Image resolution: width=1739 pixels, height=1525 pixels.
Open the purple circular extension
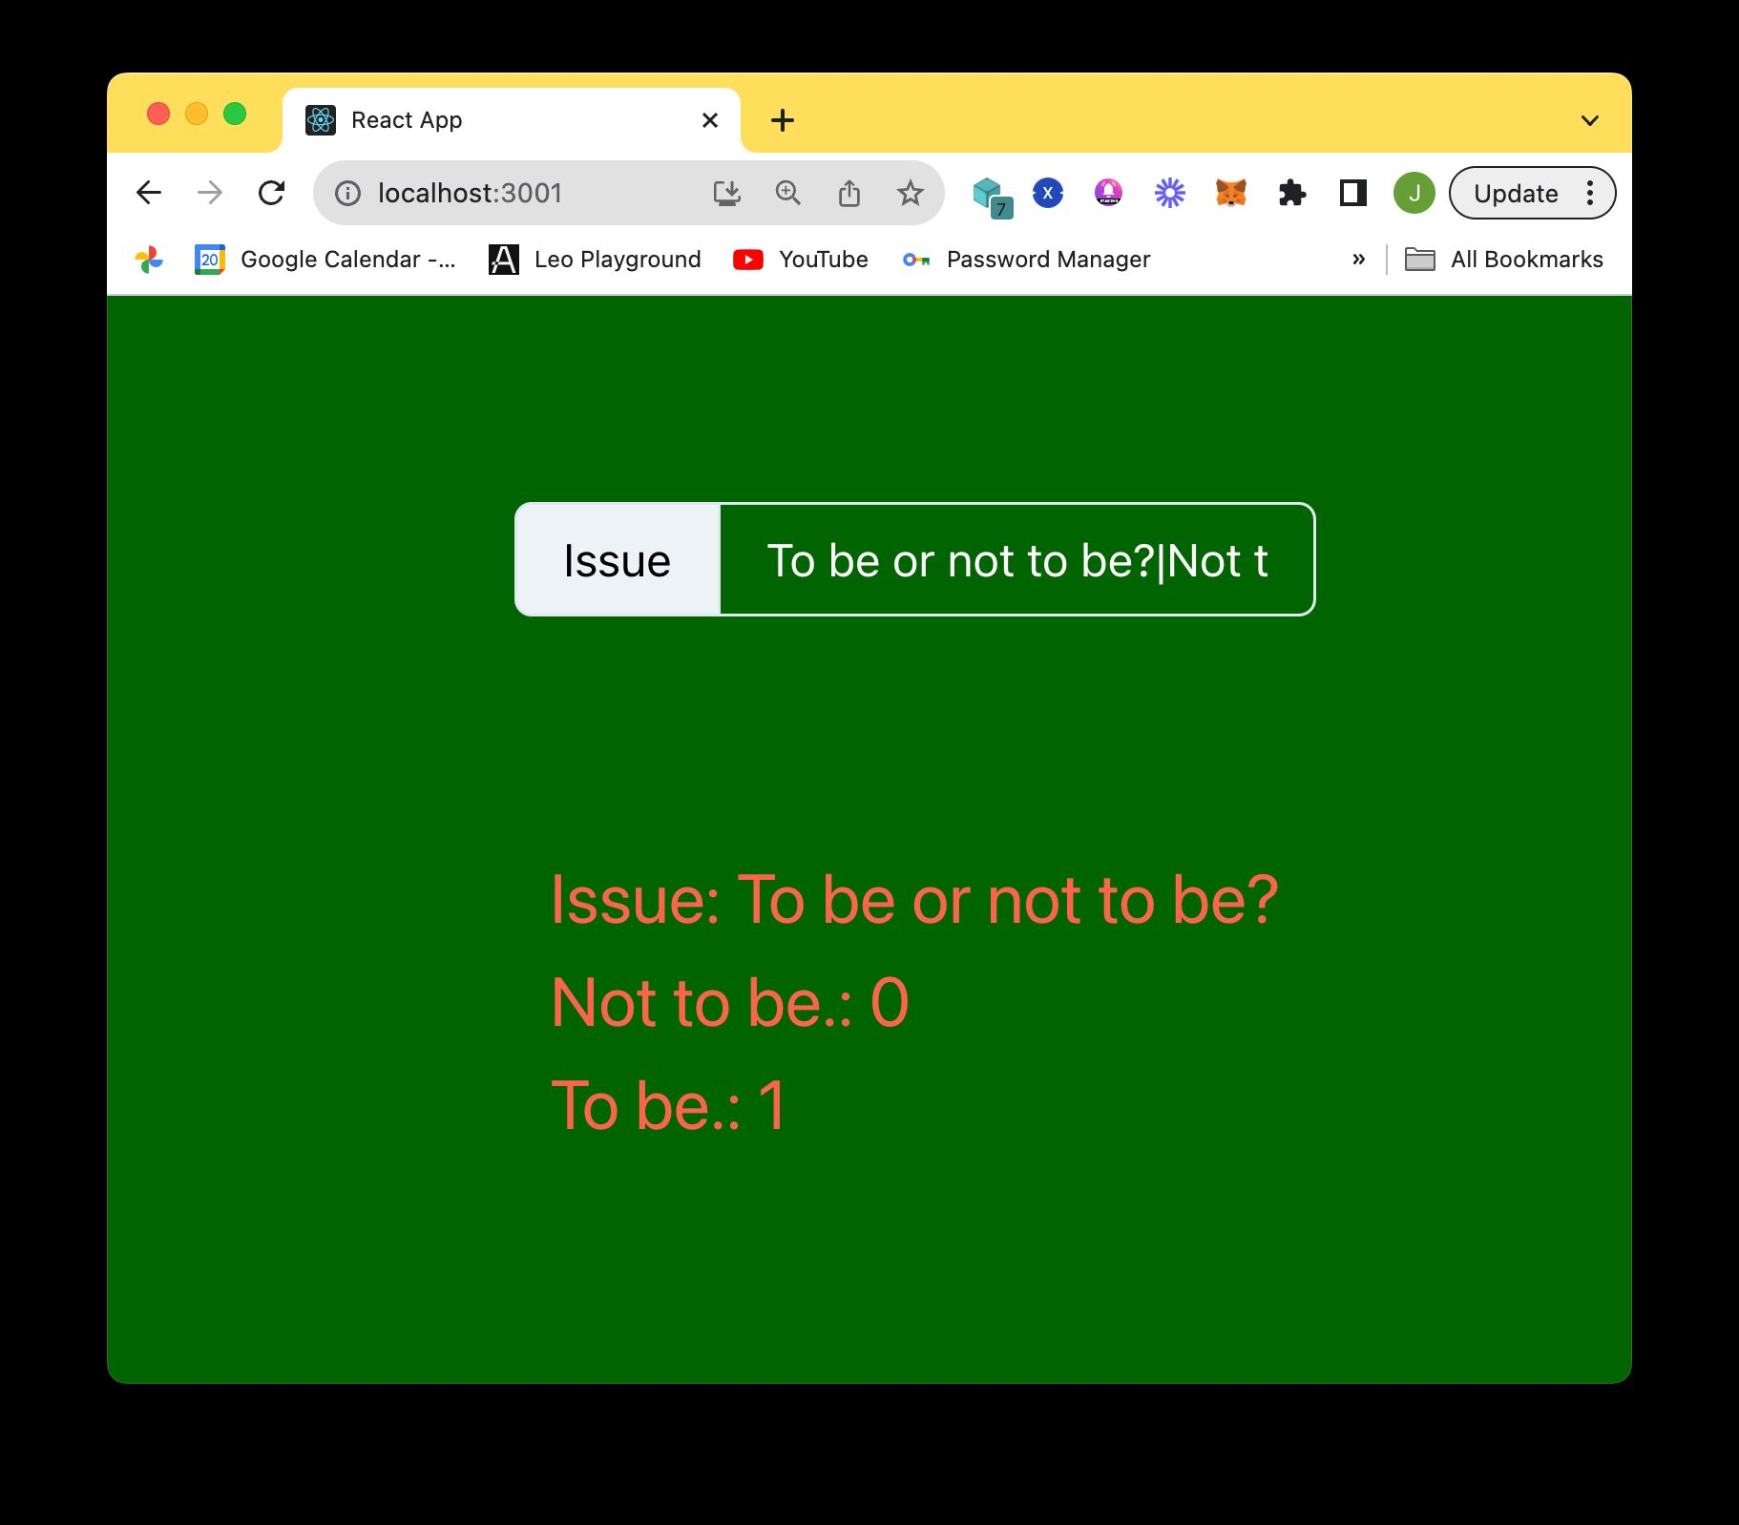(1108, 193)
